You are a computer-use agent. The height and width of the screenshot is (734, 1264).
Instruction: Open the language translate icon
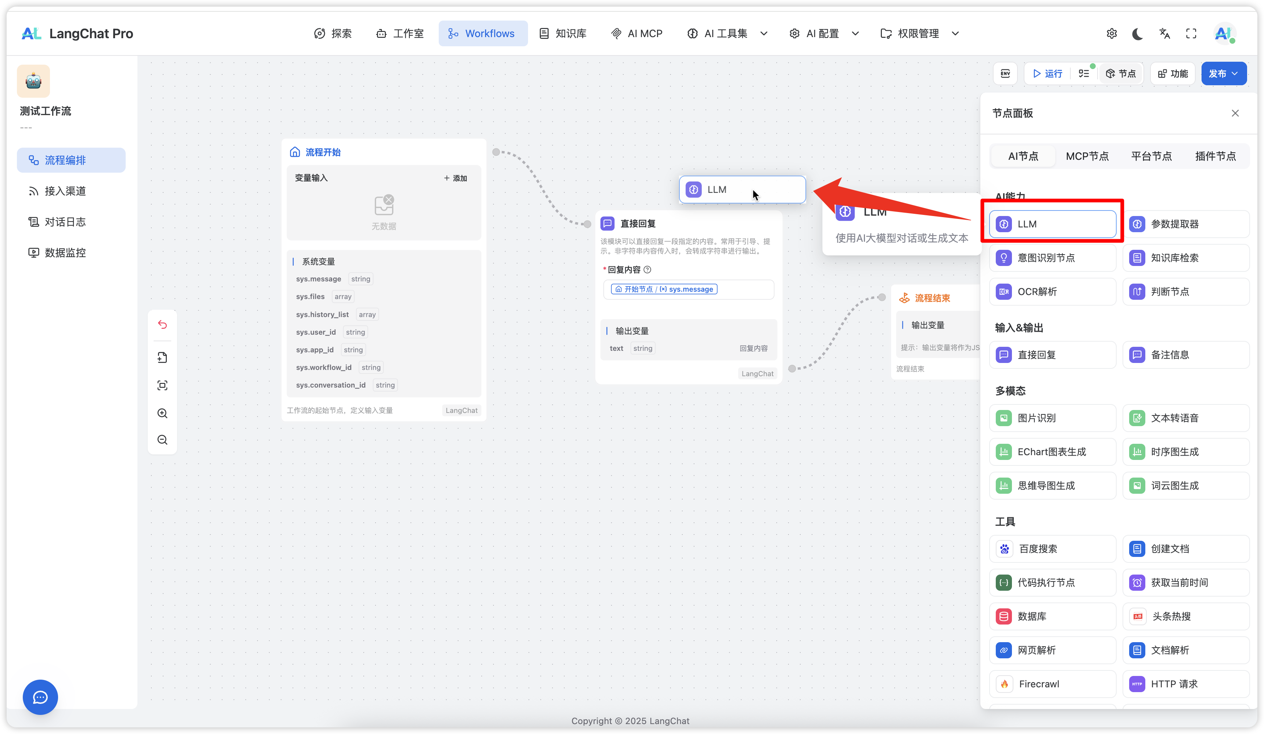(x=1164, y=33)
